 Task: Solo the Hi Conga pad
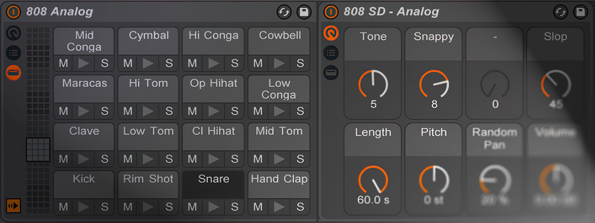point(235,63)
